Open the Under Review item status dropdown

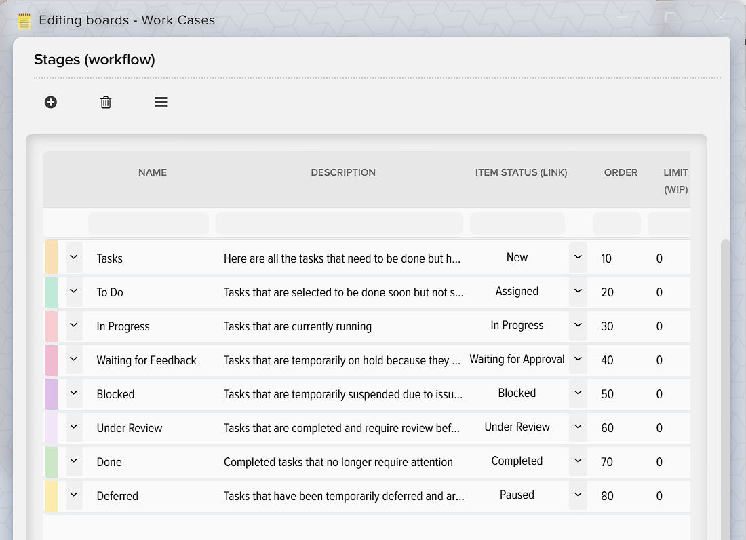578,427
